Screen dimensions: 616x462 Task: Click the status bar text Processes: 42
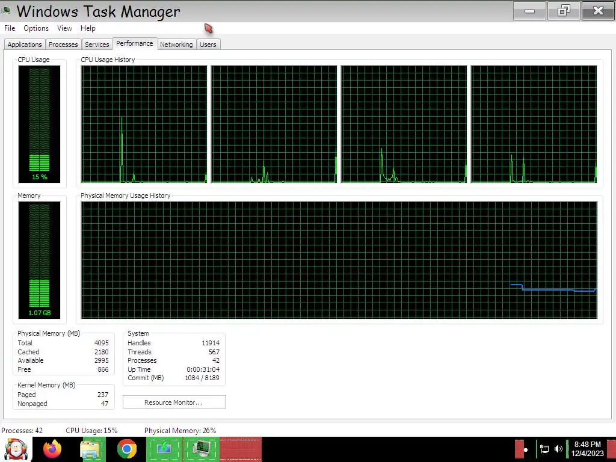click(22, 431)
